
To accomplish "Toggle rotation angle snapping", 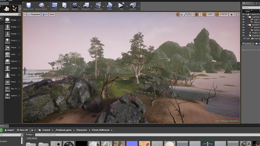I will coord(205,15).
